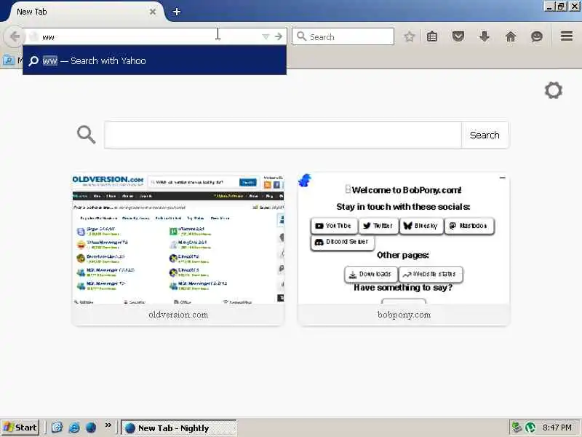This screenshot has width=582, height=437.
Task: Launch the Nightly globe quick launch icon
Action: point(90,428)
